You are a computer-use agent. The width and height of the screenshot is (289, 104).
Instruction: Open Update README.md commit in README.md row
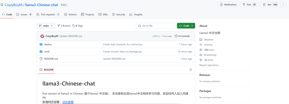point(114,59)
